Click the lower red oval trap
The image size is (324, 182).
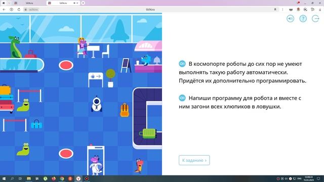(x=66, y=154)
